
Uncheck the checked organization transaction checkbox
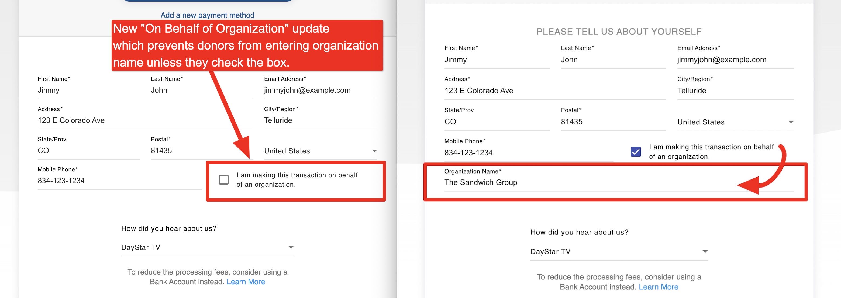pos(636,152)
